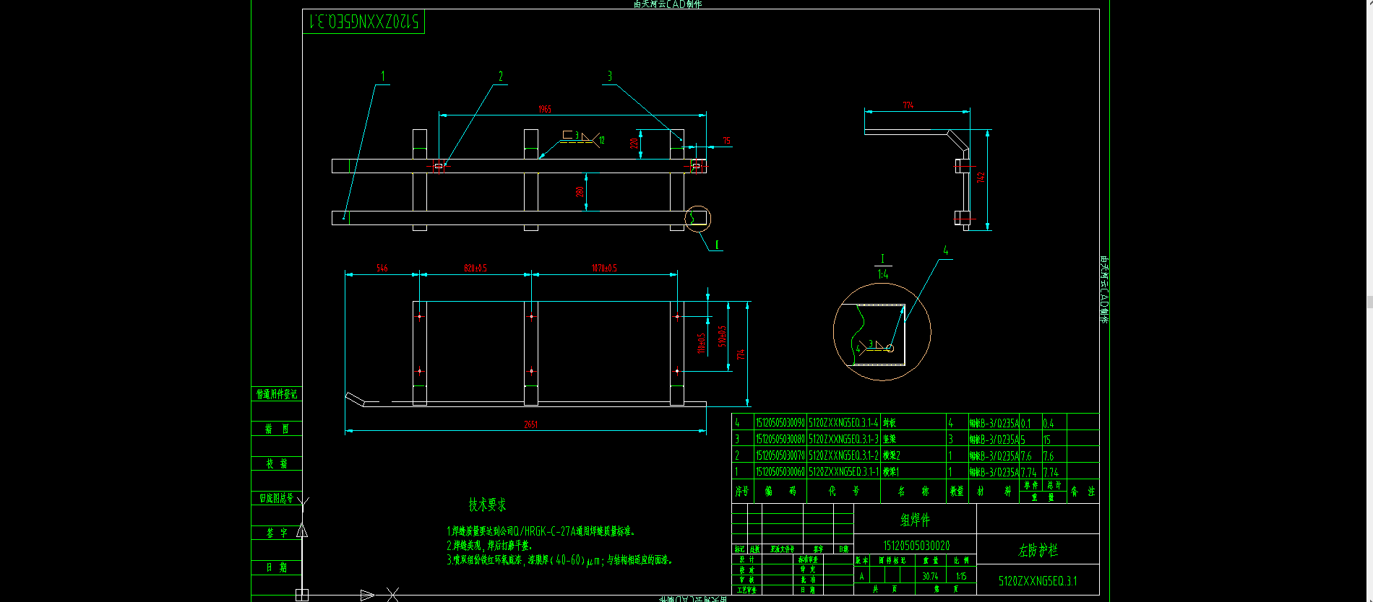This screenshot has height=602, width=1373.
Task: Select balloon number 1 leader label
Action: click(383, 76)
